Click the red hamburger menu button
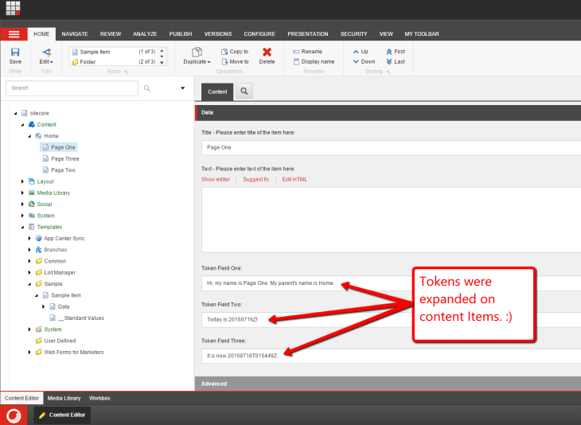 14,34
